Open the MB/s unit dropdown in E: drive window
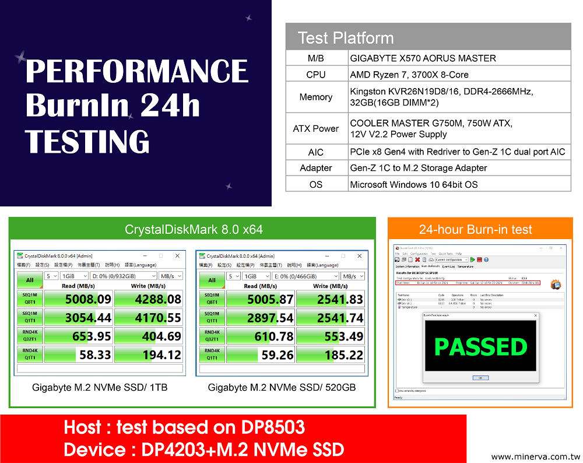 (x=353, y=276)
